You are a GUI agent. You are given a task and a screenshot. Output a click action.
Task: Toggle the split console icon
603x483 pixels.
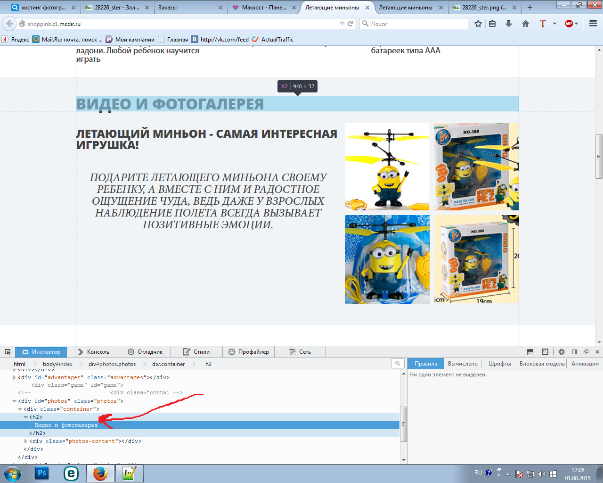(x=530, y=352)
